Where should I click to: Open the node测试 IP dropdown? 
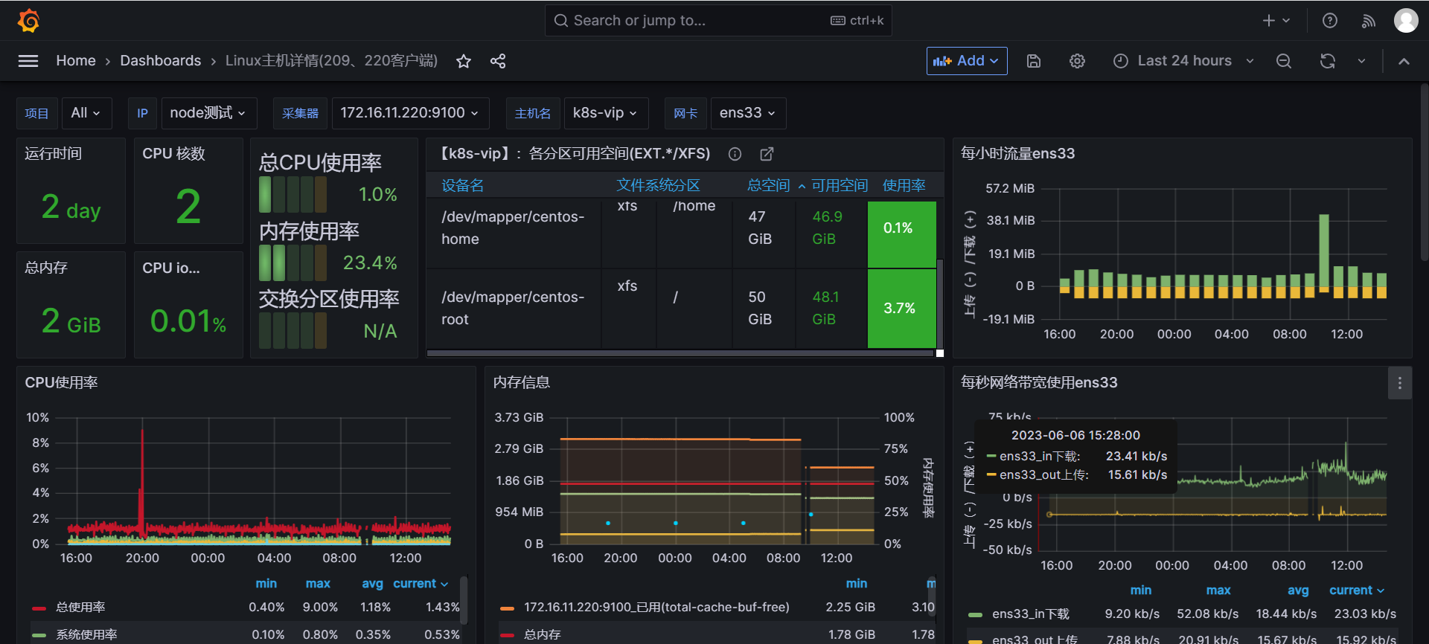tap(208, 113)
